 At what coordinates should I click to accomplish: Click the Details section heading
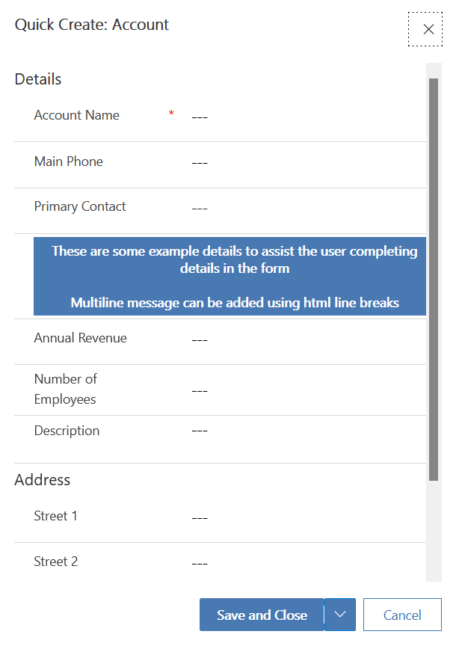click(38, 79)
